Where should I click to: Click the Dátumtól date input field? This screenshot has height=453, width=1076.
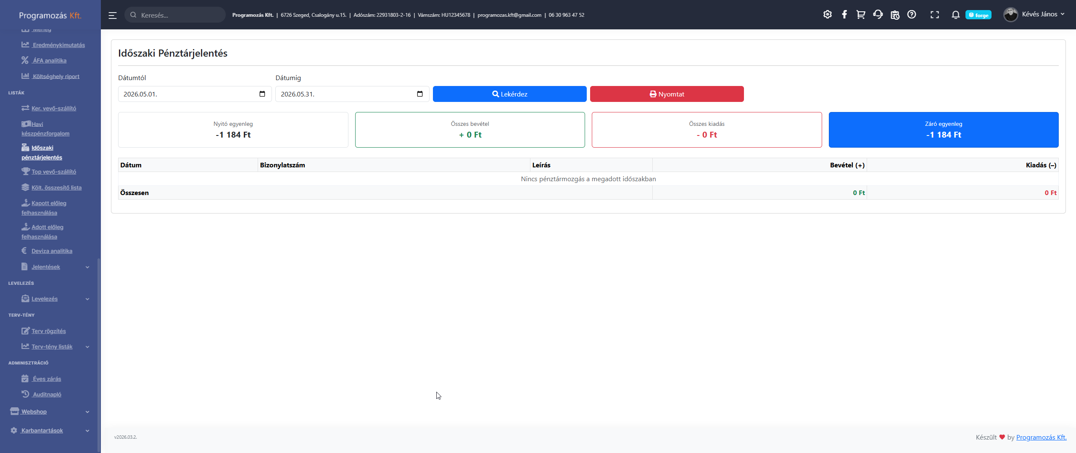coord(195,94)
